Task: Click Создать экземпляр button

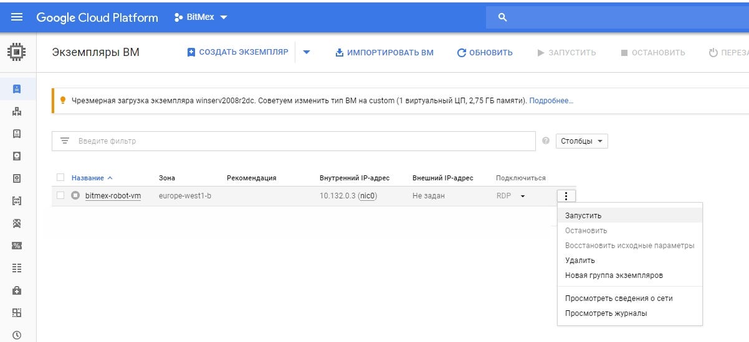Action: (x=238, y=52)
